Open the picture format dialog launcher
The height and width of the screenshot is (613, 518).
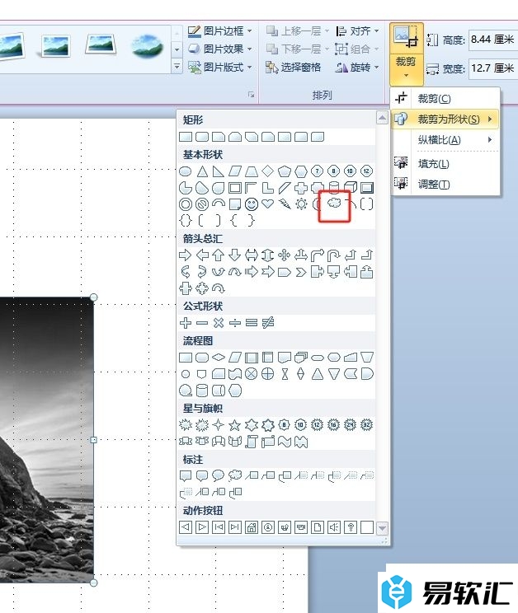pos(252,95)
